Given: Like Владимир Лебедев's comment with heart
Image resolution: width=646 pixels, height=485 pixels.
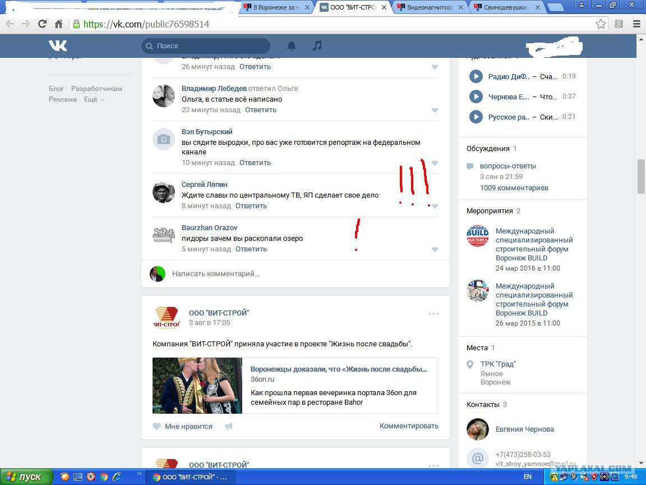Looking at the screenshot, I should tap(435, 110).
